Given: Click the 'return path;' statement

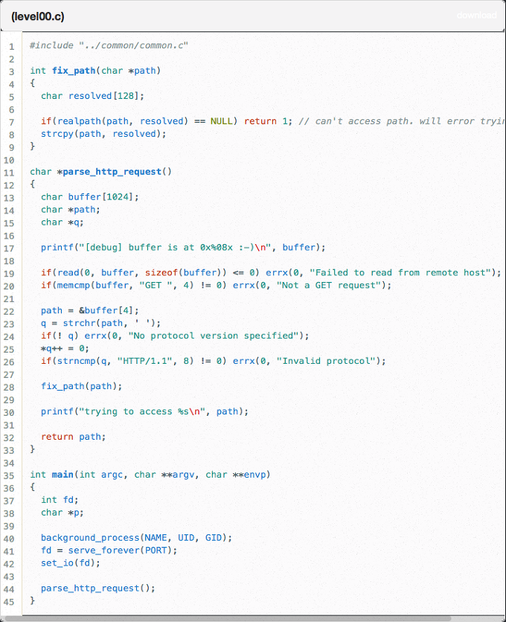Looking at the screenshot, I should pyautogui.click(x=74, y=437).
